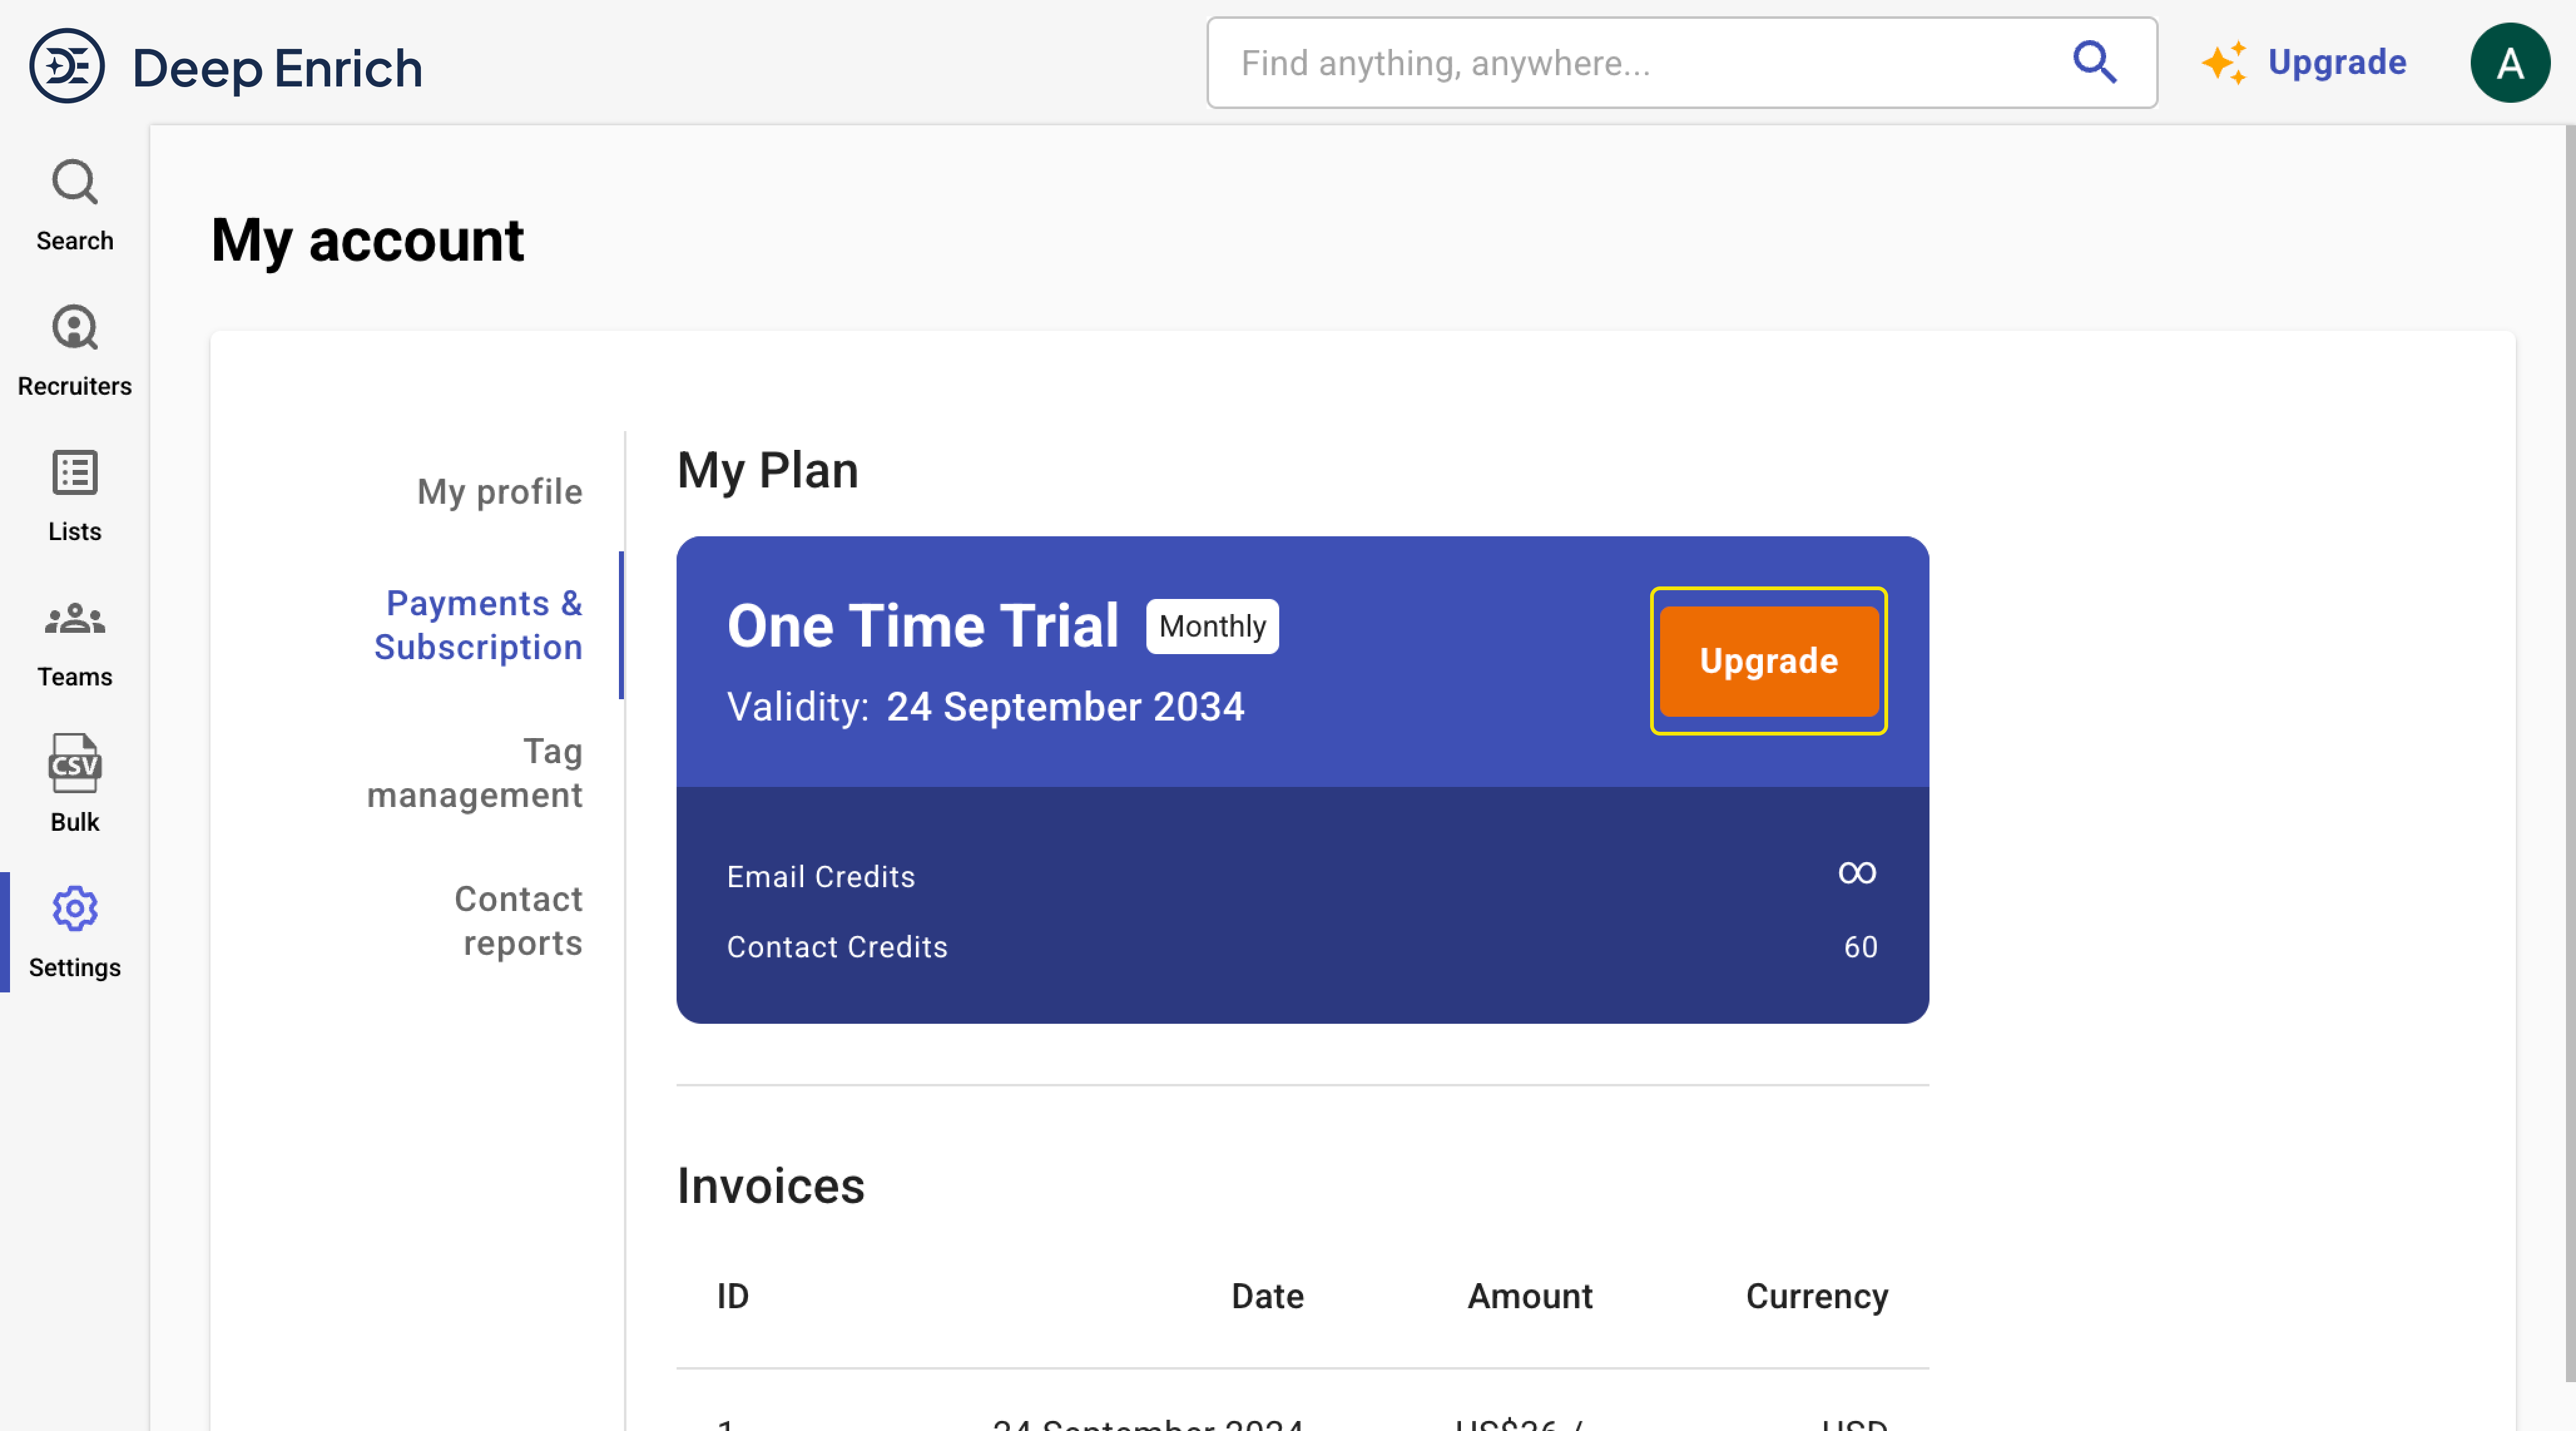2576x1431 pixels.
Task: Click the Upgrade link in header
Action: pos(2337,63)
